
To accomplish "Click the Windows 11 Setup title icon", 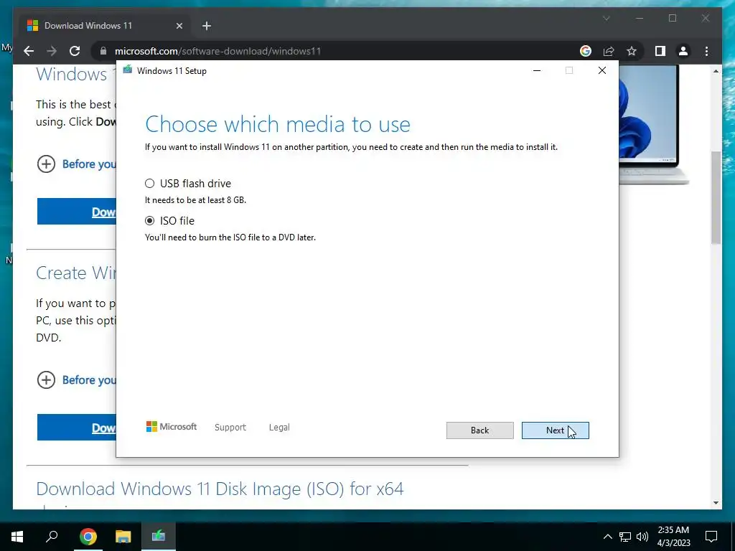I will point(128,70).
